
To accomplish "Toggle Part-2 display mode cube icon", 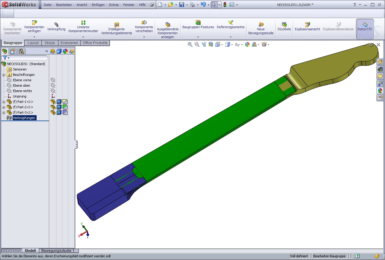I will tap(59, 107).
